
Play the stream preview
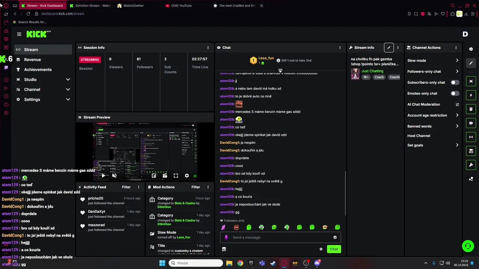(103, 176)
